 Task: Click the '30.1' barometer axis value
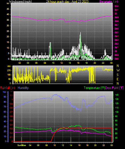[x=116, y=10]
